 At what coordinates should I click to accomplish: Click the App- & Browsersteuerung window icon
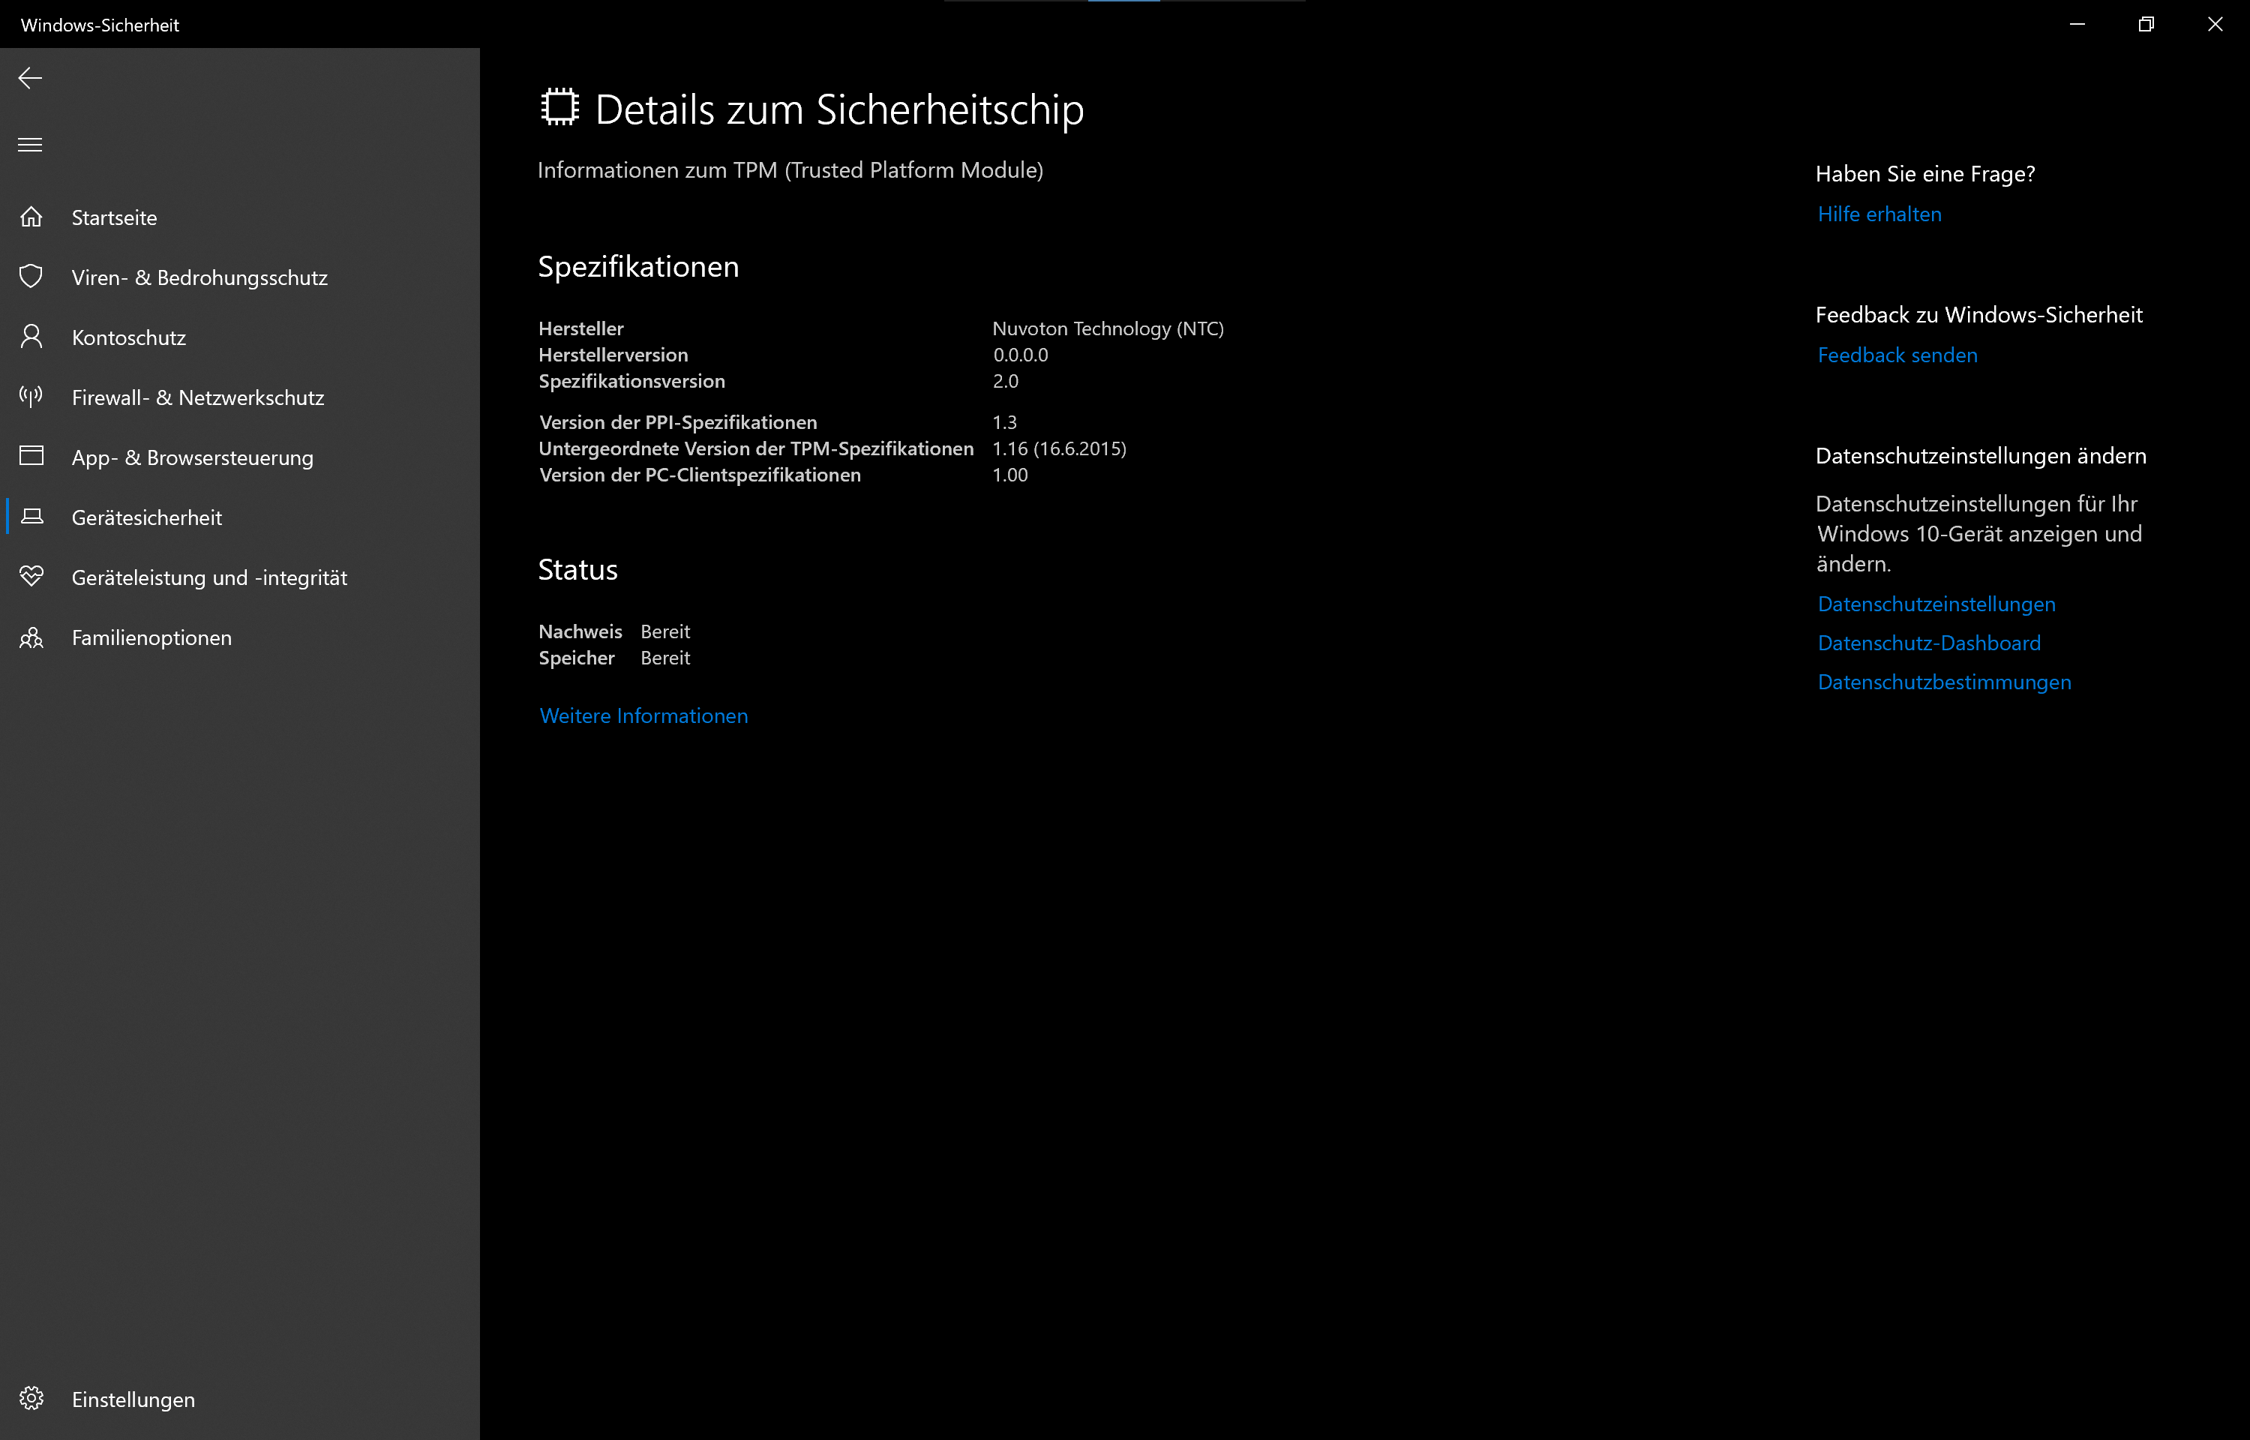(31, 456)
